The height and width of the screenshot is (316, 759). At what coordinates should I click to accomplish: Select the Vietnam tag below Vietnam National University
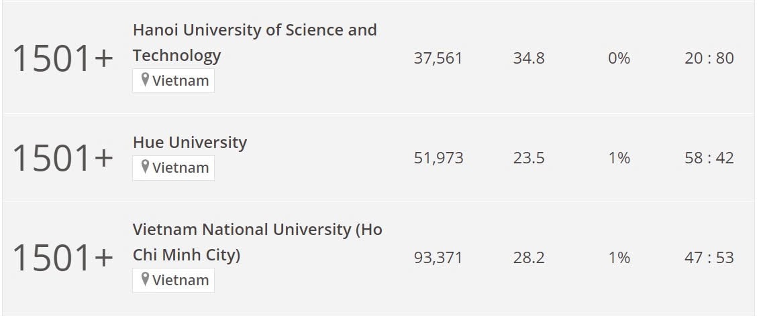[173, 280]
